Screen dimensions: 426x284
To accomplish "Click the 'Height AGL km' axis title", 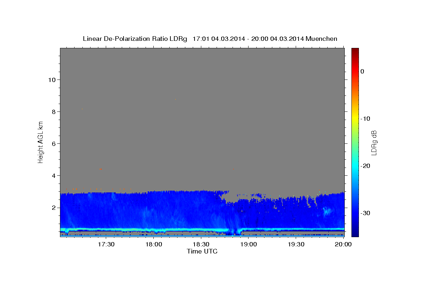I will click(41, 142).
